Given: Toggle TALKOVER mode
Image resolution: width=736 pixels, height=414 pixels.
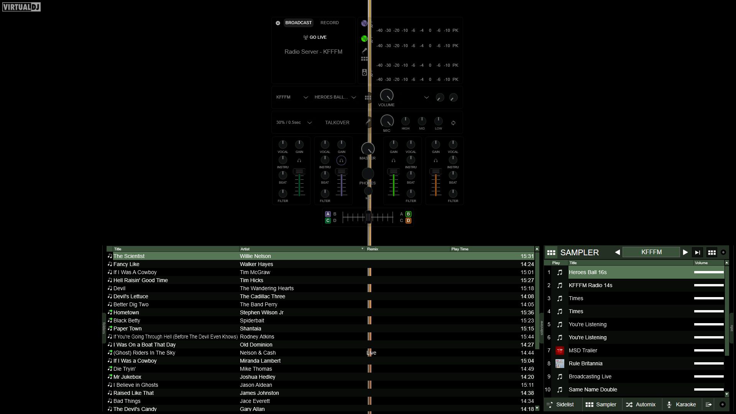Looking at the screenshot, I should pyautogui.click(x=337, y=123).
